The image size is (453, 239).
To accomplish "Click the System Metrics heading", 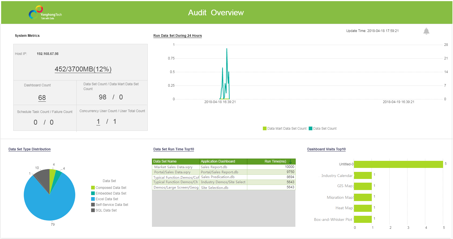I will pos(27,36).
